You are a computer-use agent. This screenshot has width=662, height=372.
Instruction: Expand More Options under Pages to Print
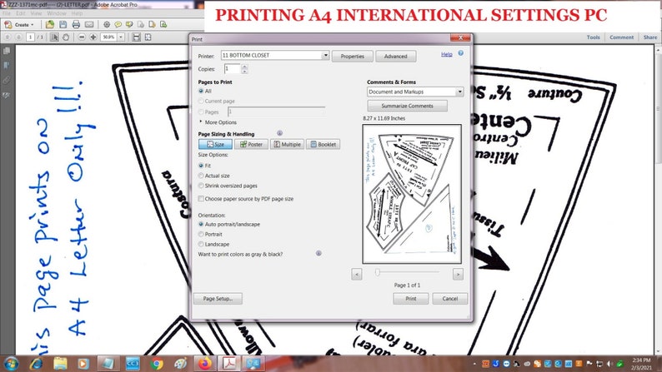click(x=218, y=122)
